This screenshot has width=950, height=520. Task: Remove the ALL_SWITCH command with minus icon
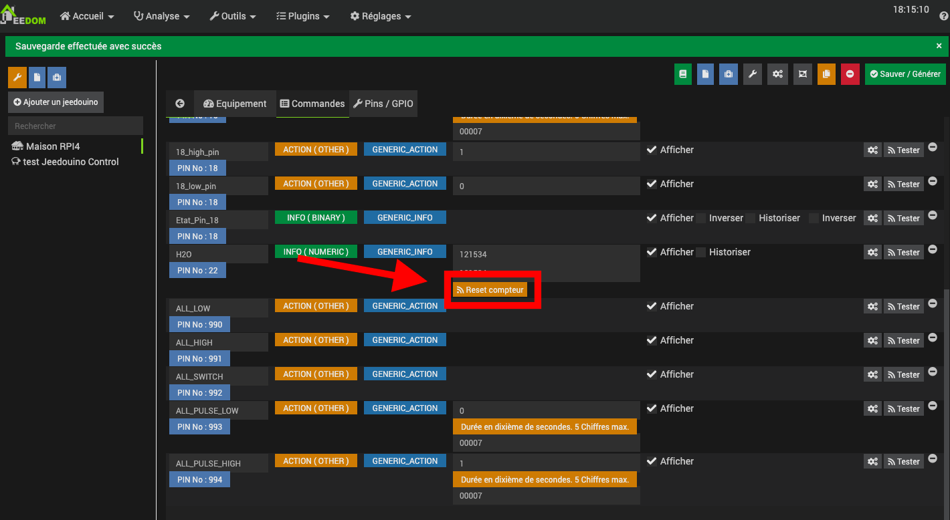tap(933, 372)
